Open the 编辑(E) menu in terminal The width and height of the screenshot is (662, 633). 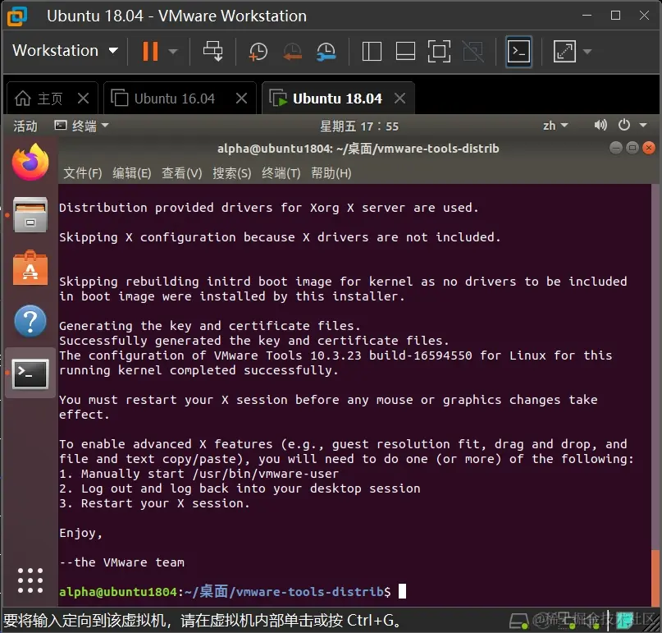point(132,173)
